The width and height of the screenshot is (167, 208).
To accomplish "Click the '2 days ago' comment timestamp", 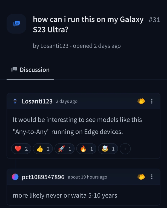I will pos(67,101).
